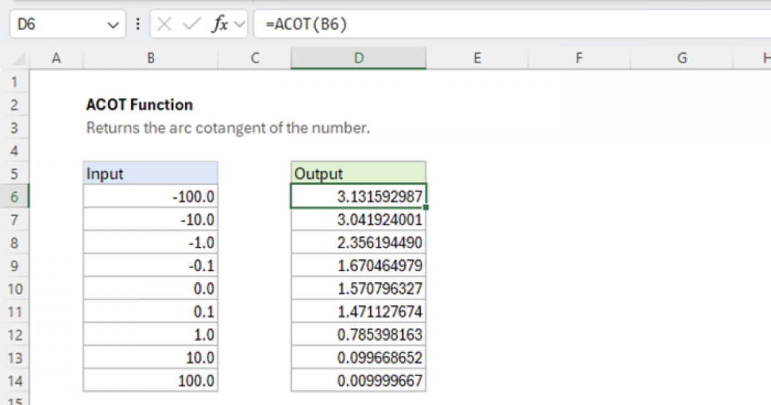Open the Name Box dropdown arrow

[114, 24]
